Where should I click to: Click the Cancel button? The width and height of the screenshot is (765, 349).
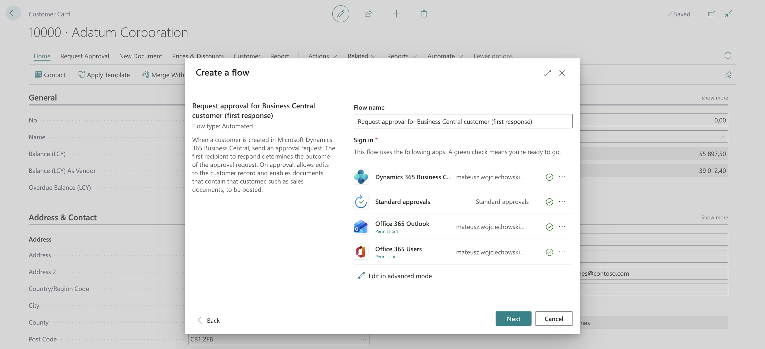tap(554, 319)
